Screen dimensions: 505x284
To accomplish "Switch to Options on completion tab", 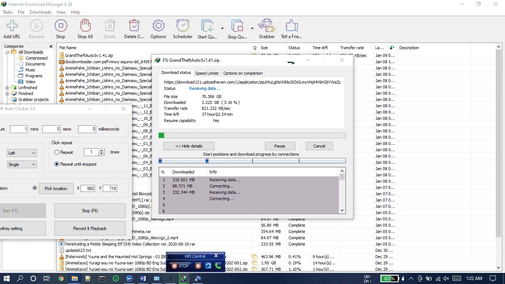I will pos(243,73).
